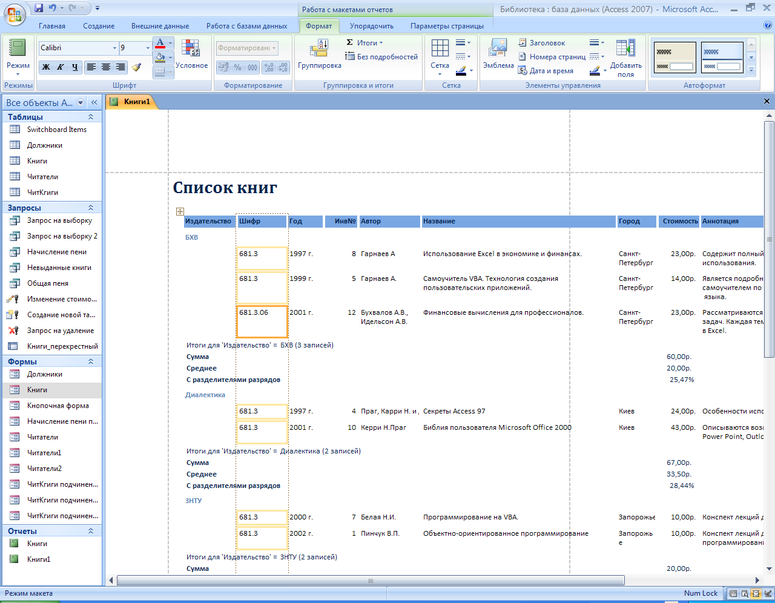The height and width of the screenshot is (603, 775).
Task: Collapse the Запросы group
Action: [x=91, y=208]
